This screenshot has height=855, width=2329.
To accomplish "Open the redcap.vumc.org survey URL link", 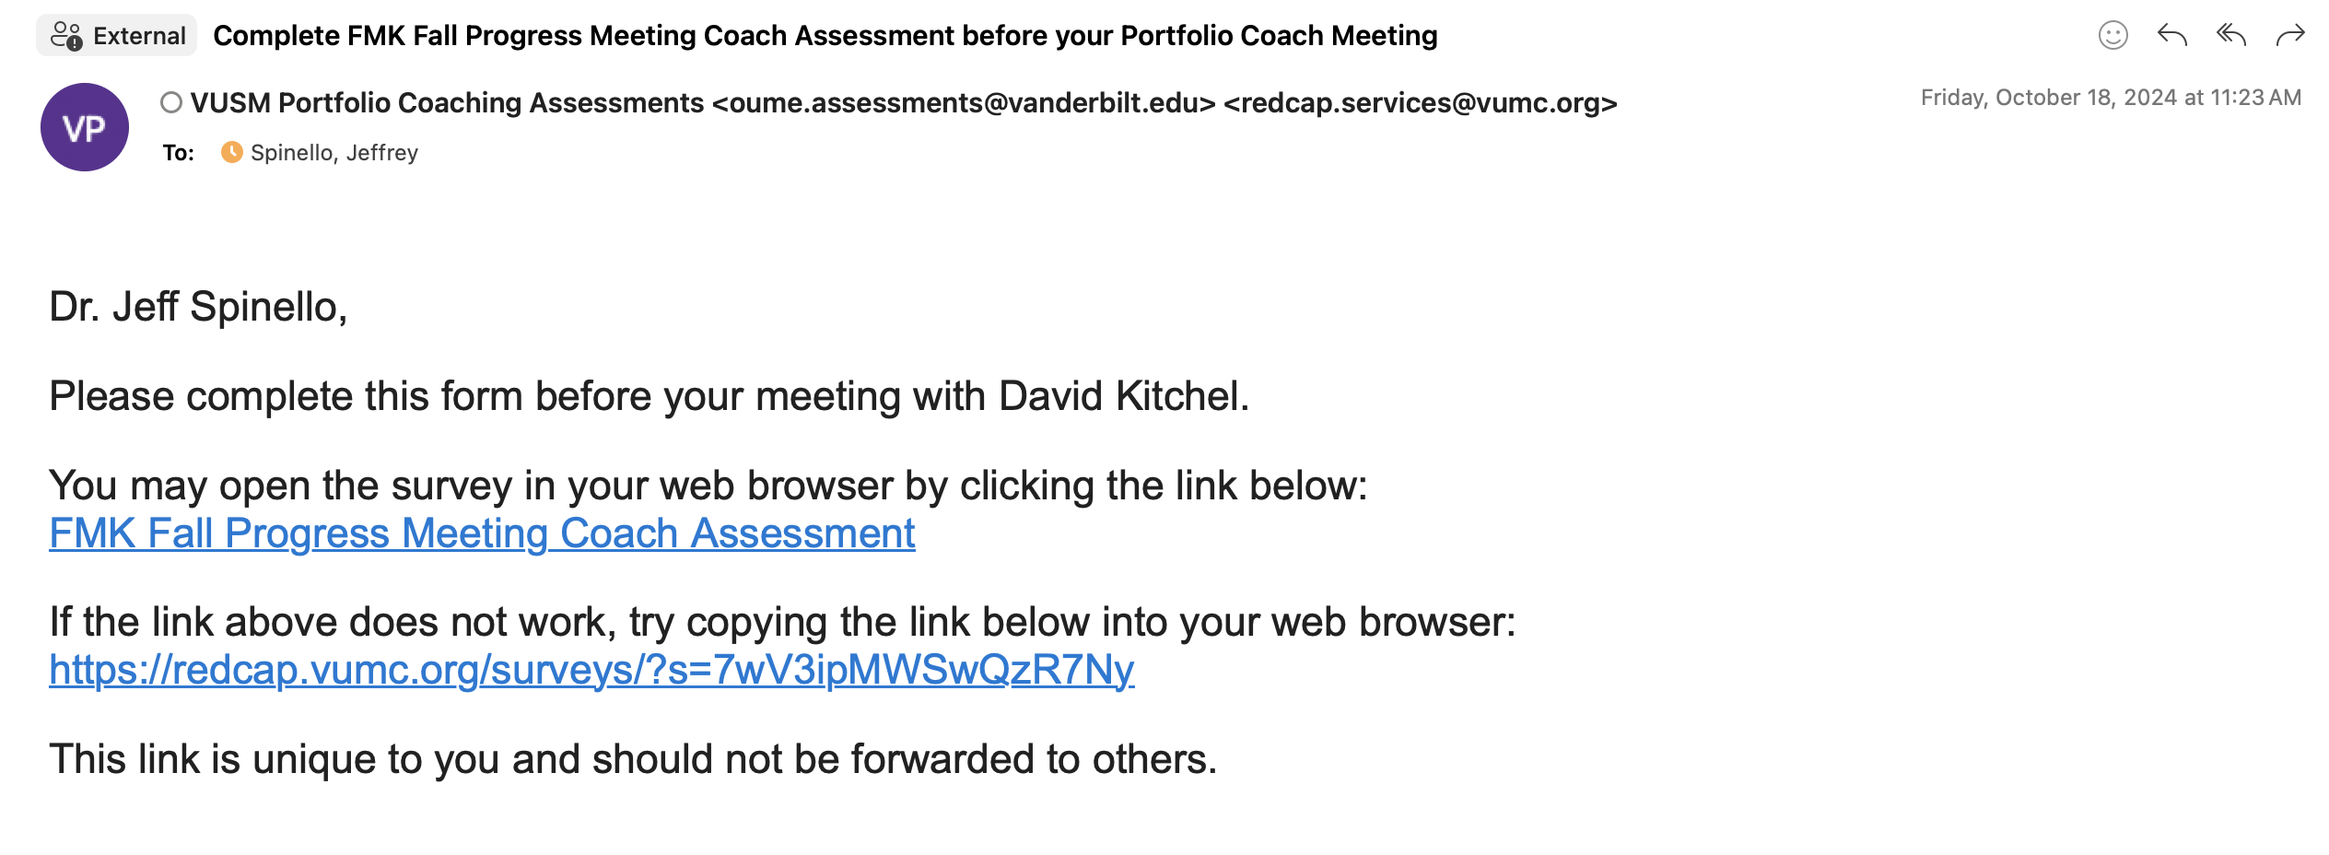I will (591, 670).
